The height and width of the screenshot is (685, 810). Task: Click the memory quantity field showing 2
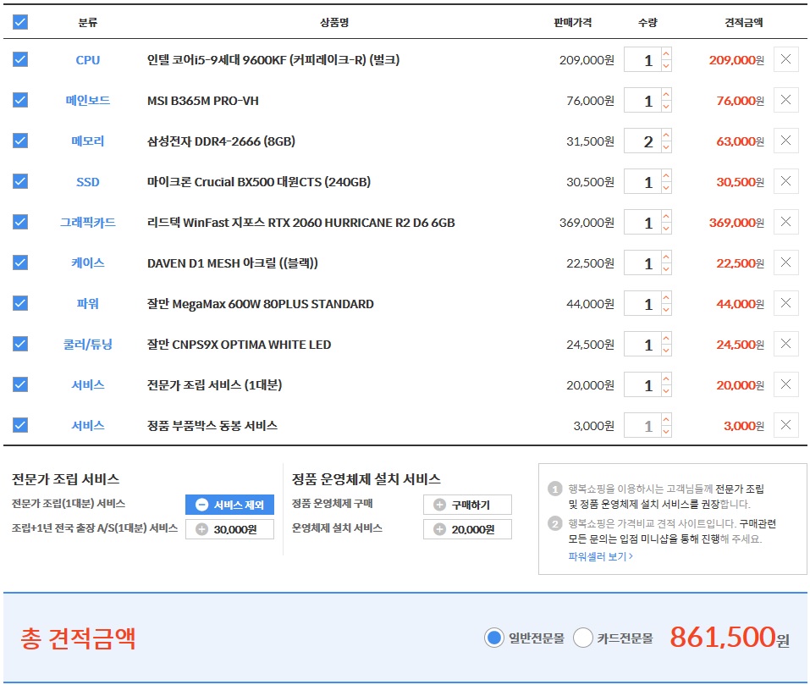[642, 141]
